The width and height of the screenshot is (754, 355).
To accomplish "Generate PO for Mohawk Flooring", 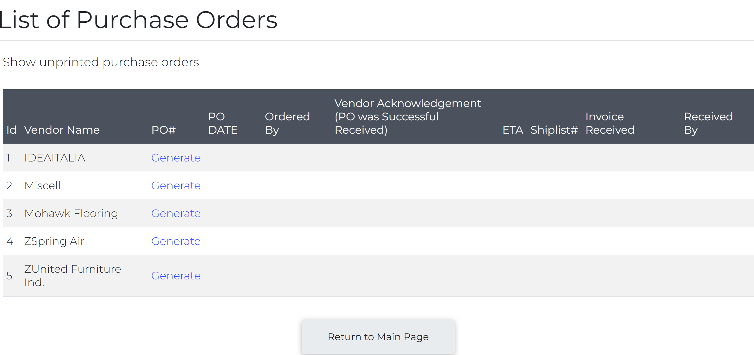I will tap(176, 213).
